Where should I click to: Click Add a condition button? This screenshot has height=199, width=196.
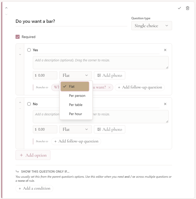pyautogui.click(x=34, y=188)
